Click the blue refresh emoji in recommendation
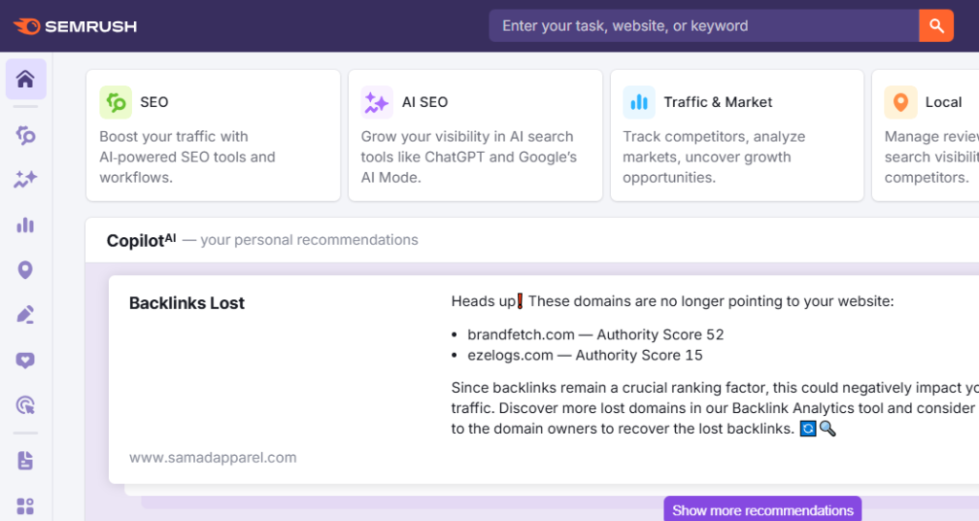This screenshot has height=521, width=979. (x=808, y=428)
